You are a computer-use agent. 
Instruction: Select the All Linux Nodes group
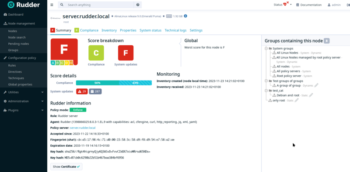[287, 53]
